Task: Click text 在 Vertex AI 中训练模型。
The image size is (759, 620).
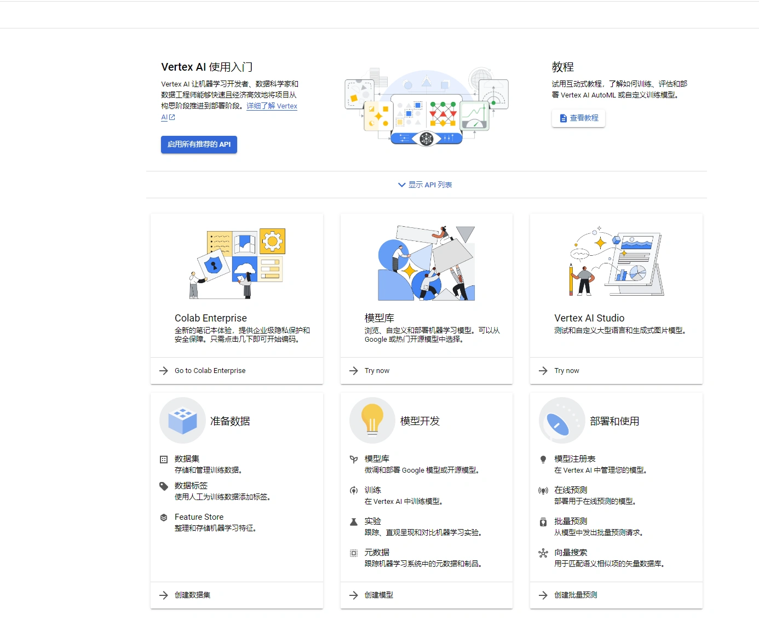Action: click(404, 502)
